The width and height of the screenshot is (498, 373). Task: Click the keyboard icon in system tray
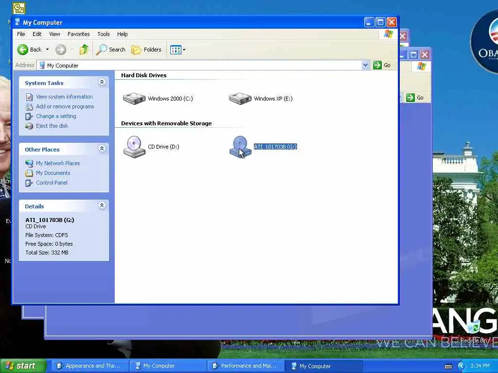(x=448, y=366)
